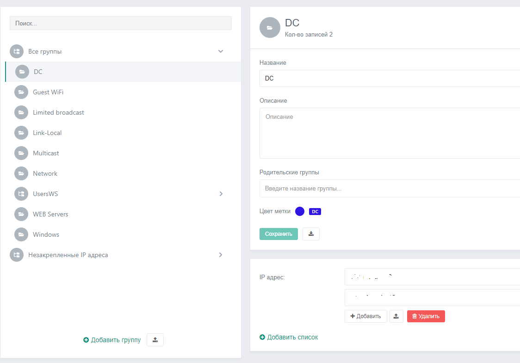
Task: Expand the UsersWS group chevron
Action: point(221,194)
